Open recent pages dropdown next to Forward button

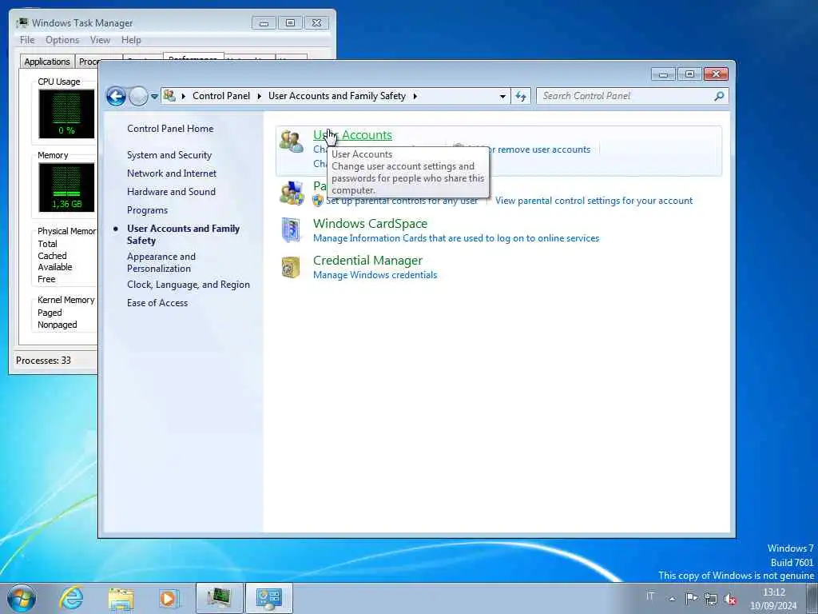point(154,96)
